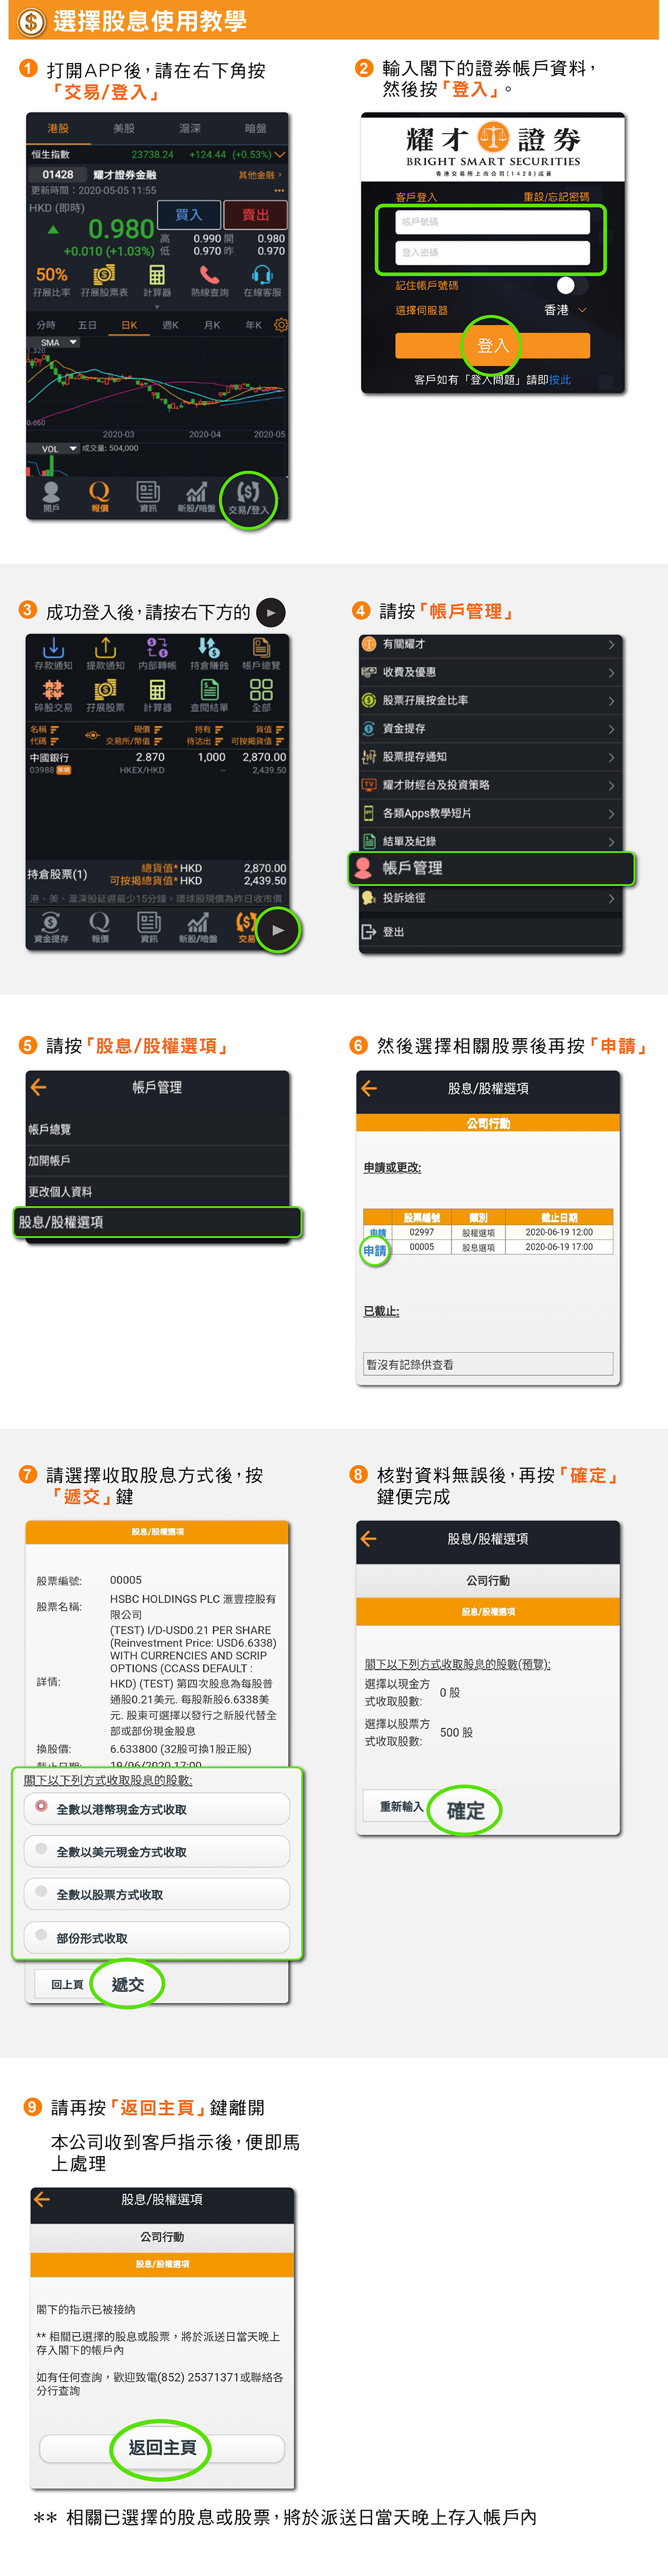The image size is (668, 2576).
Task: Tap the orange 登入 button
Action: [x=492, y=346]
